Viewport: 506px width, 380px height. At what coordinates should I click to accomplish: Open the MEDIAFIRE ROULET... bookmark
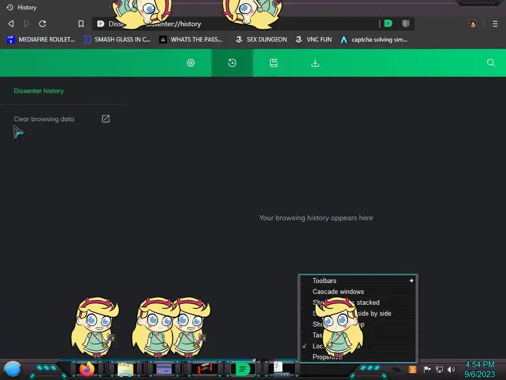click(41, 40)
